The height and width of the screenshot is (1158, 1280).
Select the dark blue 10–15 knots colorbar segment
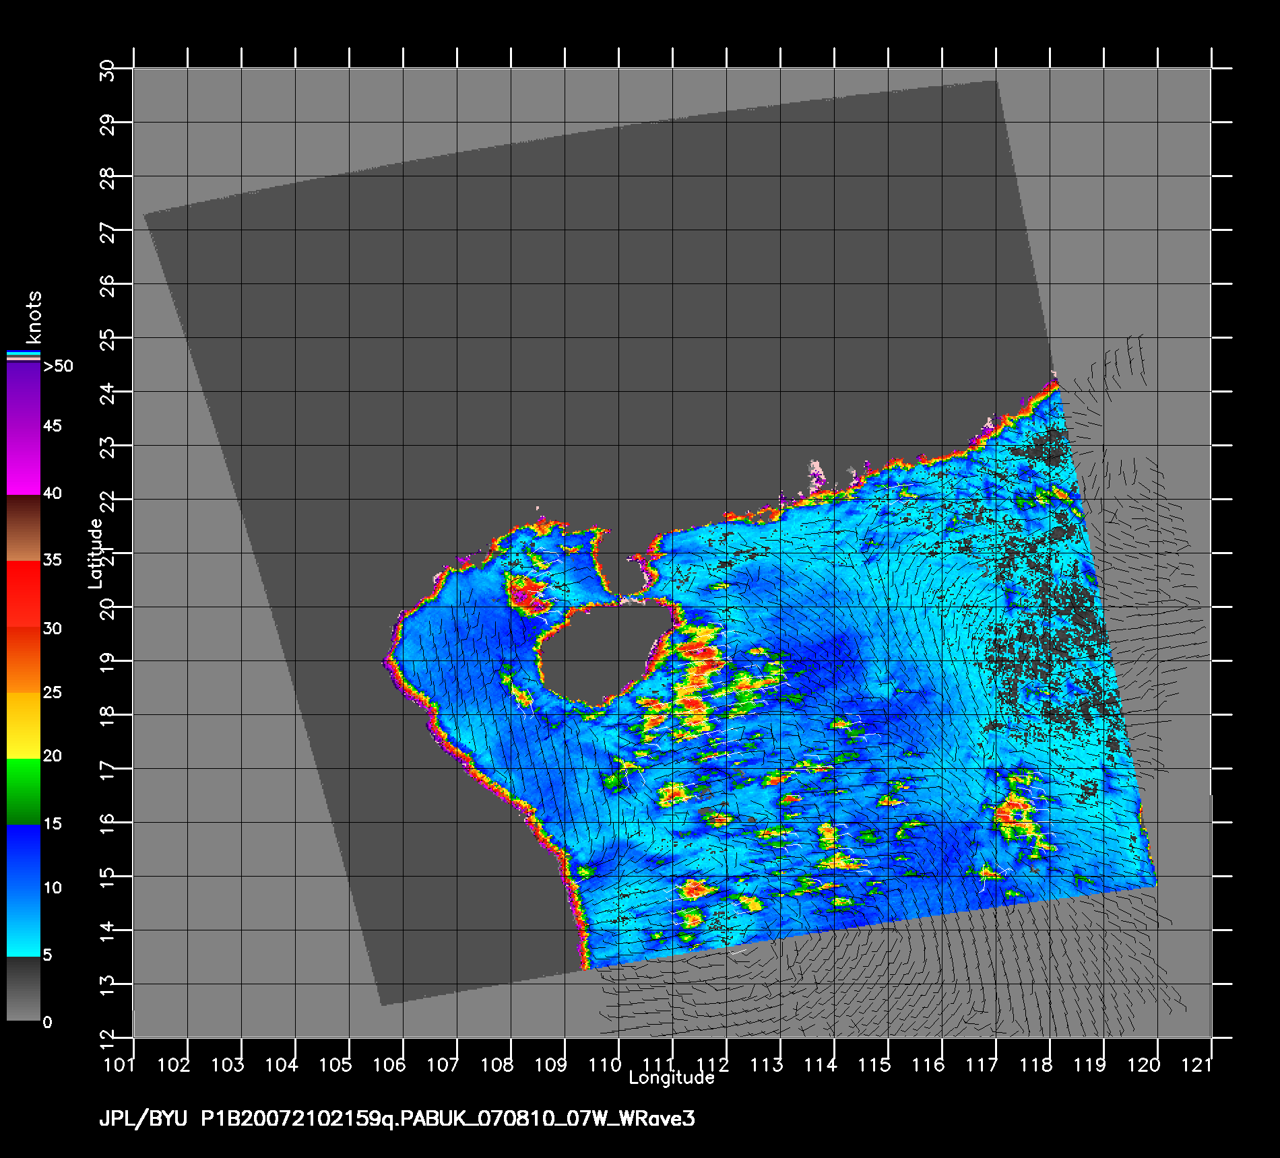(24, 858)
